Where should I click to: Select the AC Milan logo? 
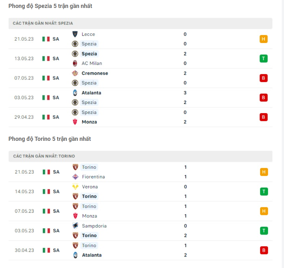point(75,63)
